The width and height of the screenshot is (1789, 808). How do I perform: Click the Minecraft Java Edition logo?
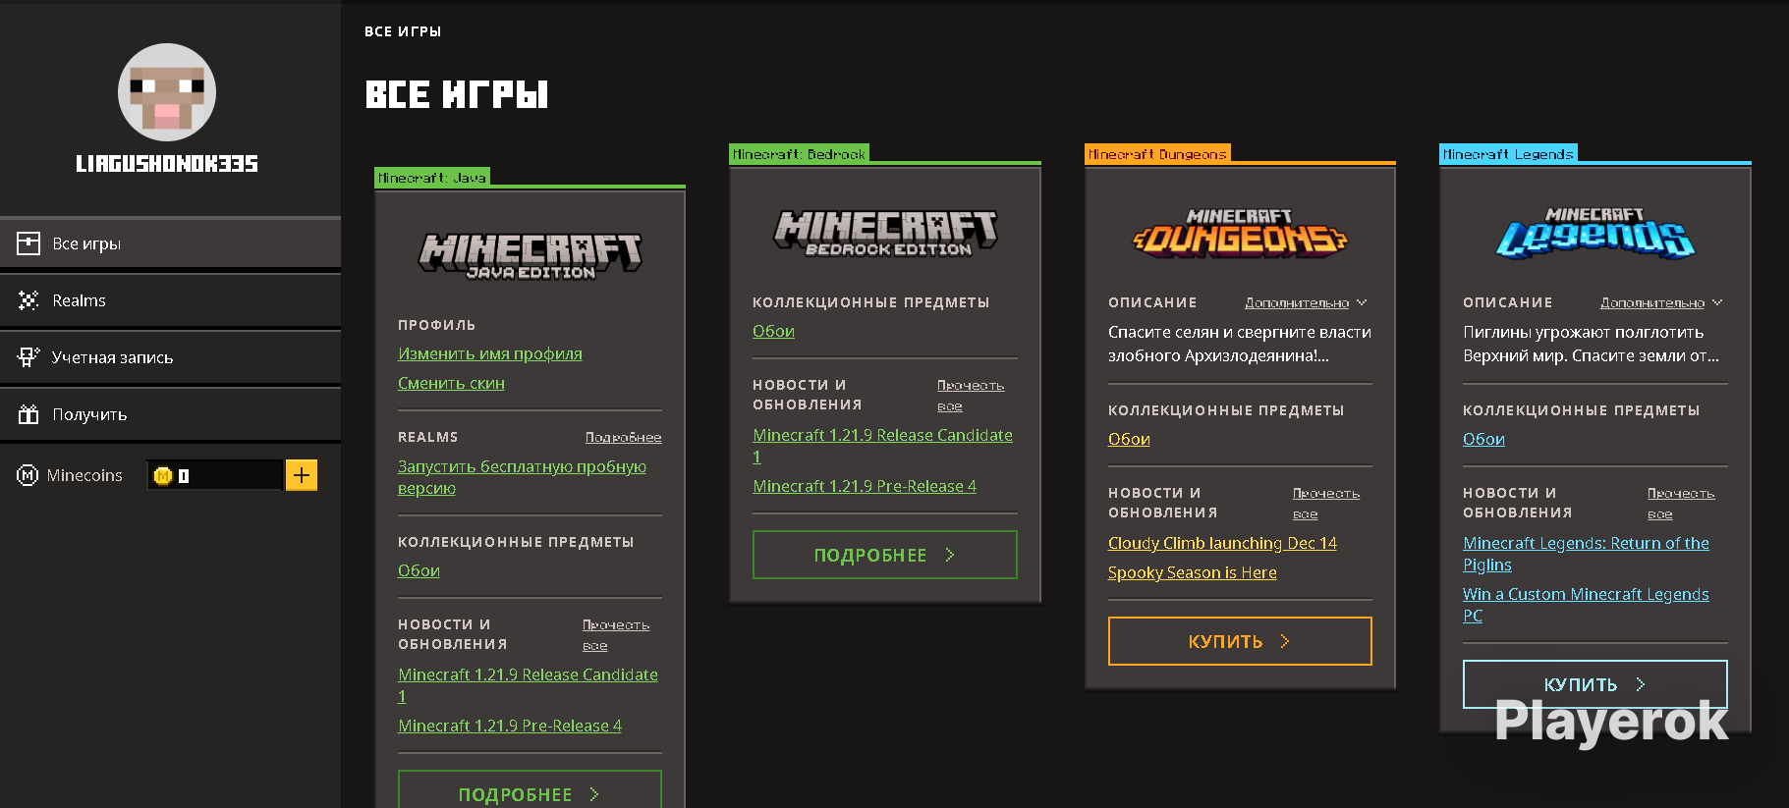(530, 256)
